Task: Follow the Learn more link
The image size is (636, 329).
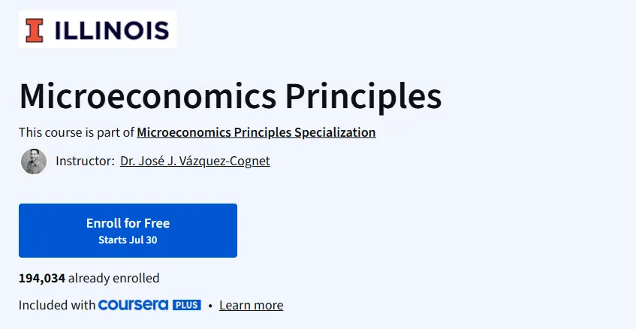Action: tap(251, 305)
